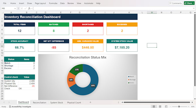This screenshot has height=108, width=196.
Task: Switch to Normal view icon
Action: click(x=154, y=107)
